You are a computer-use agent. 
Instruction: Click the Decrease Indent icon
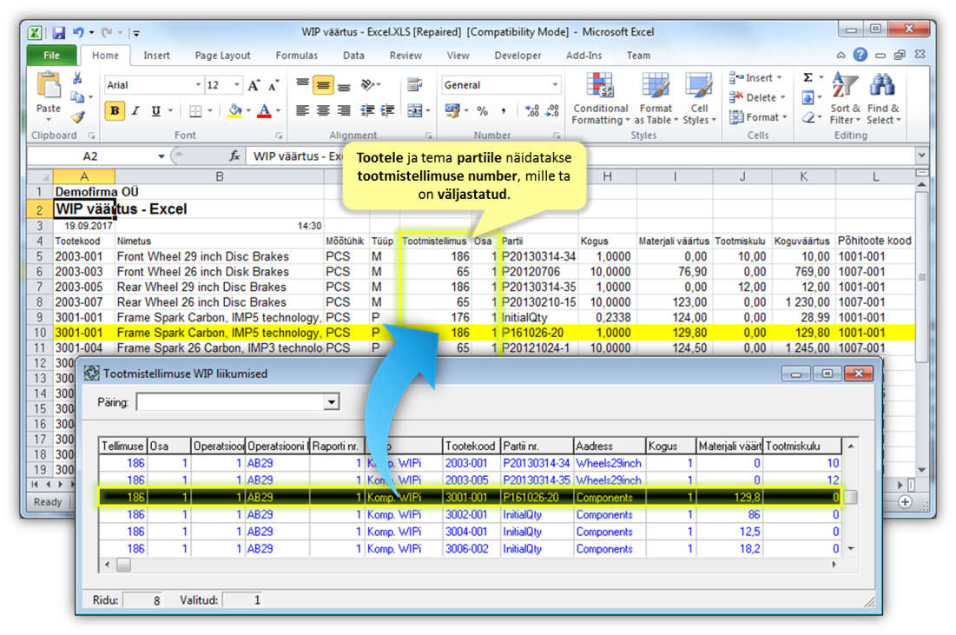[367, 111]
